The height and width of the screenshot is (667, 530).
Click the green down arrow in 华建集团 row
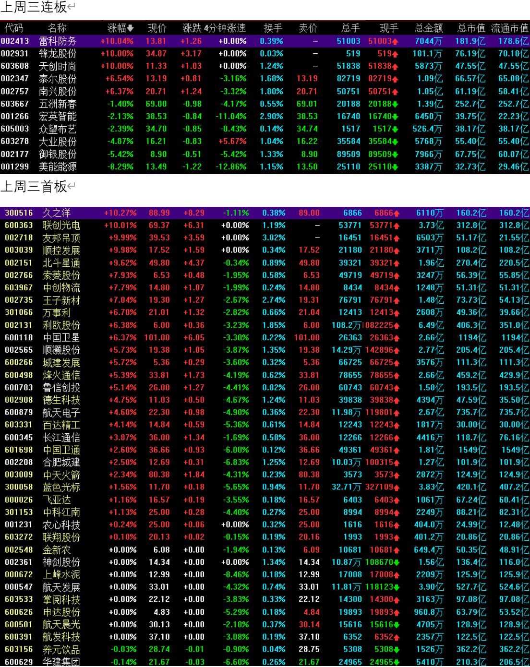(x=397, y=662)
